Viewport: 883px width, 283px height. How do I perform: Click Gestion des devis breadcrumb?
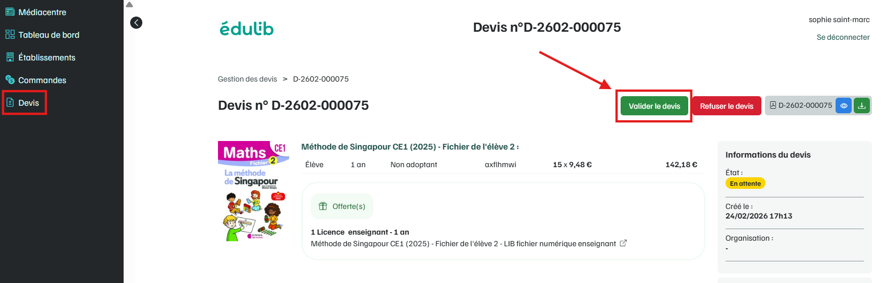[247, 79]
